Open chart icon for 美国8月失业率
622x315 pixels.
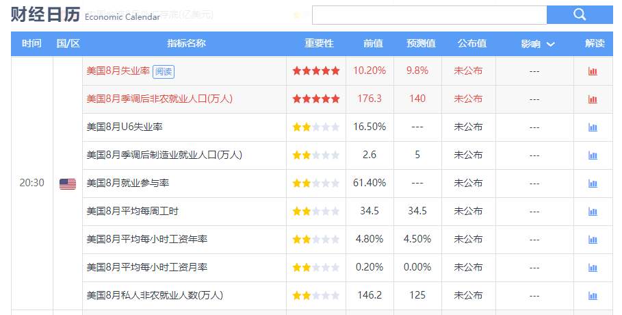point(593,71)
